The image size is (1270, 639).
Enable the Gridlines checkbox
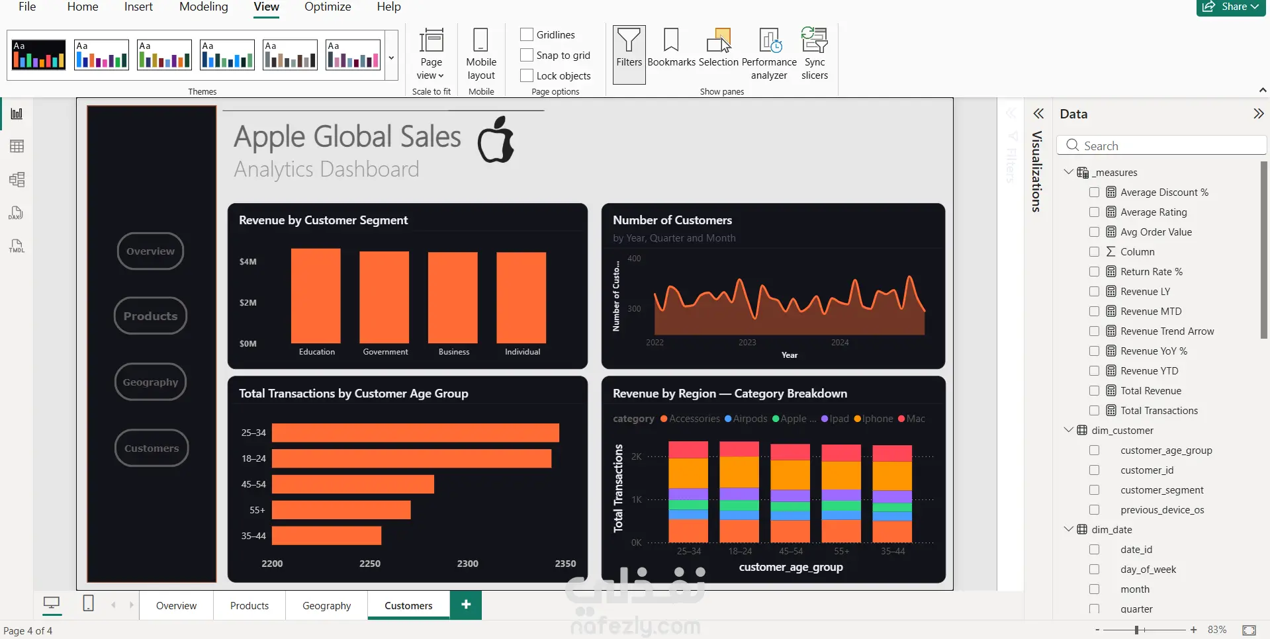[x=527, y=34]
